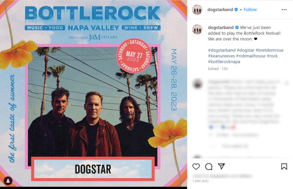Save the post with the bookmark icon

[284, 166]
